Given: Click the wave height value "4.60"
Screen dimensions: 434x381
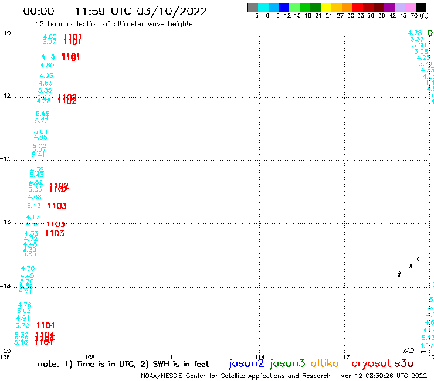Looking at the screenshot, I should [x=47, y=65].
